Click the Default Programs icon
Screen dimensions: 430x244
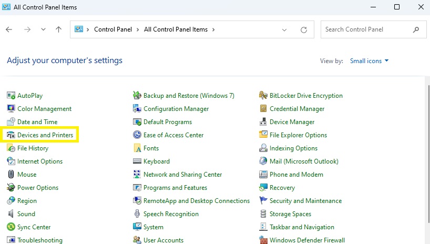[137, 122]
